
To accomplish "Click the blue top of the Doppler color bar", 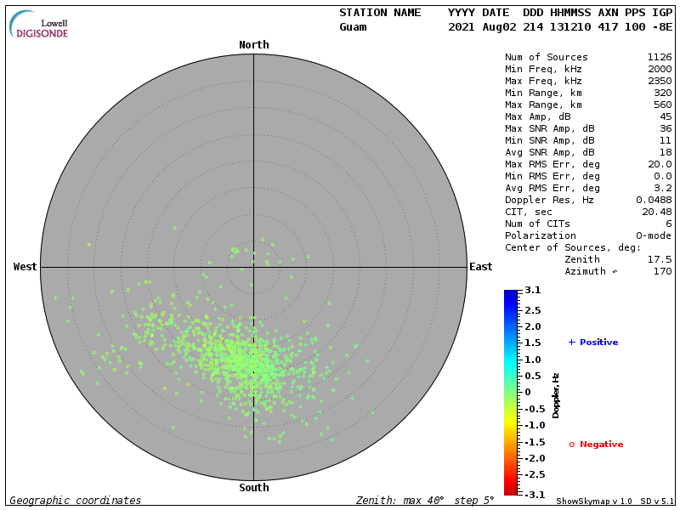I will click(x=510, y=294).
